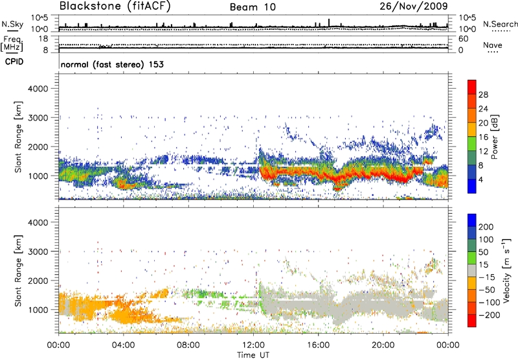Click the '200' value on velocity colorbar
The width and height of the screenshot is (518, 359).
486,227
